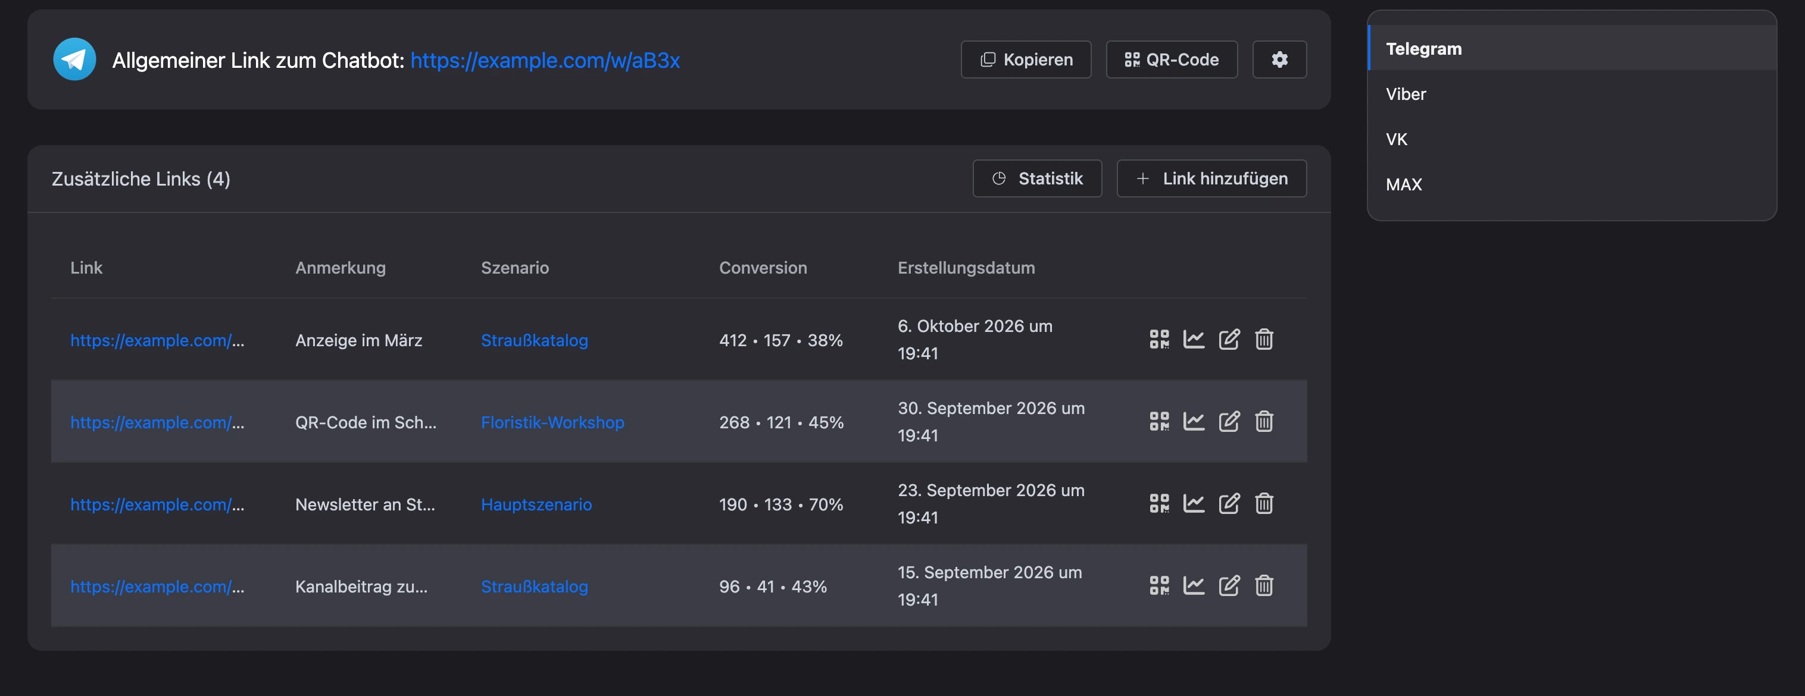1805x696 pixels.
Task: Open Straußkatalog scenario in the 6. Oktober row
Action: click(534, 340)
